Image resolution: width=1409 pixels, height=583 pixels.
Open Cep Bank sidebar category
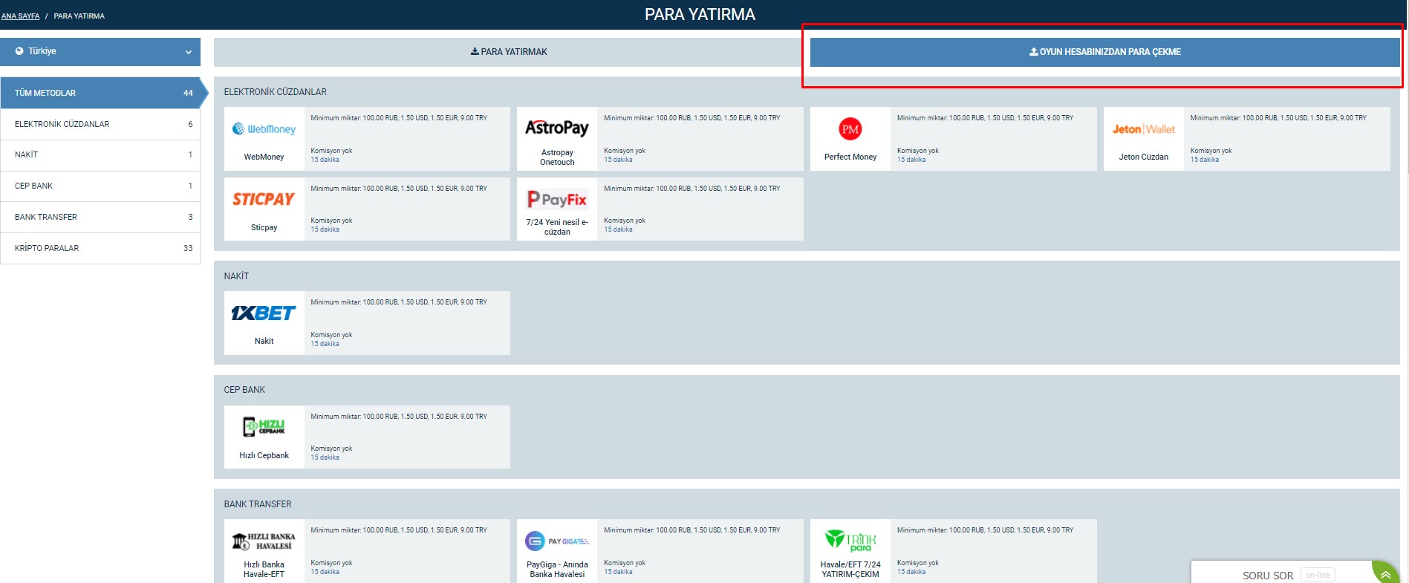click(x=100, y=186)
